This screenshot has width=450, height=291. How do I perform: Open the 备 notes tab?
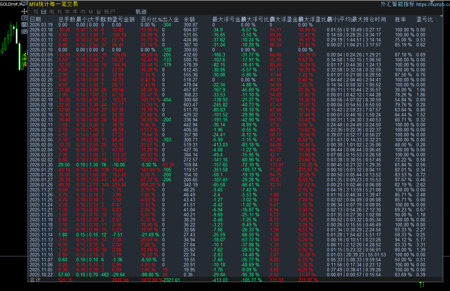[98, 12]
